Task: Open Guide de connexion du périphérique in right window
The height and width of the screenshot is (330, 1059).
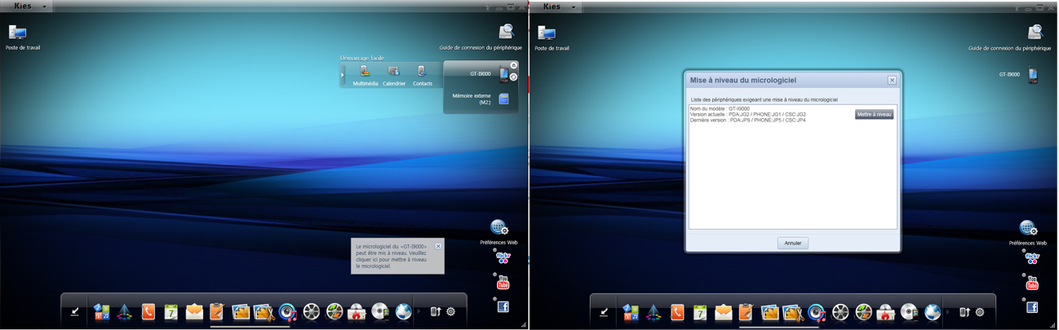Action: click(x=1010, y=37)
